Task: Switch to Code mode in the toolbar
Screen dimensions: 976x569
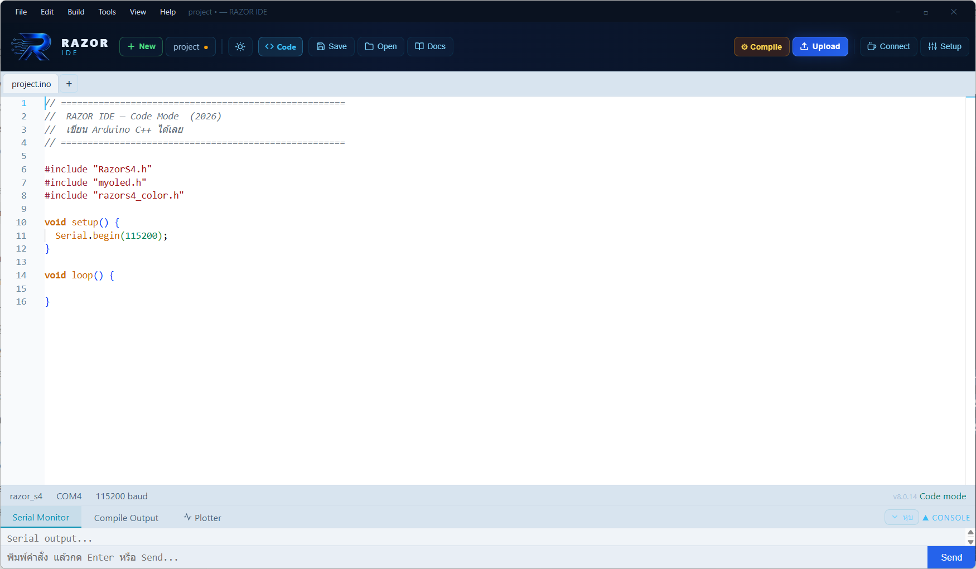Action: (281, 47)
